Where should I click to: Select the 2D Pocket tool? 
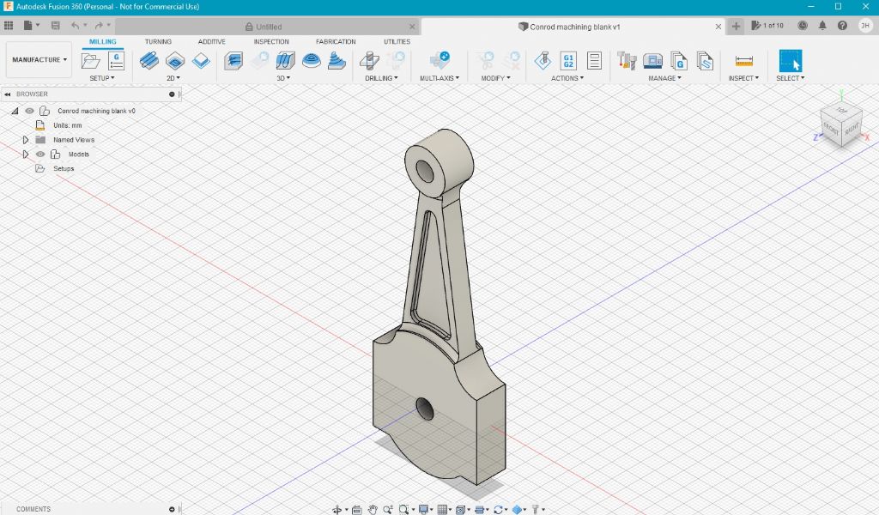[x=175, y=61]
